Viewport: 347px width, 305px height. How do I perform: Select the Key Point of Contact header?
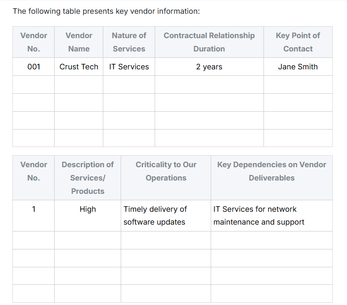297,42
